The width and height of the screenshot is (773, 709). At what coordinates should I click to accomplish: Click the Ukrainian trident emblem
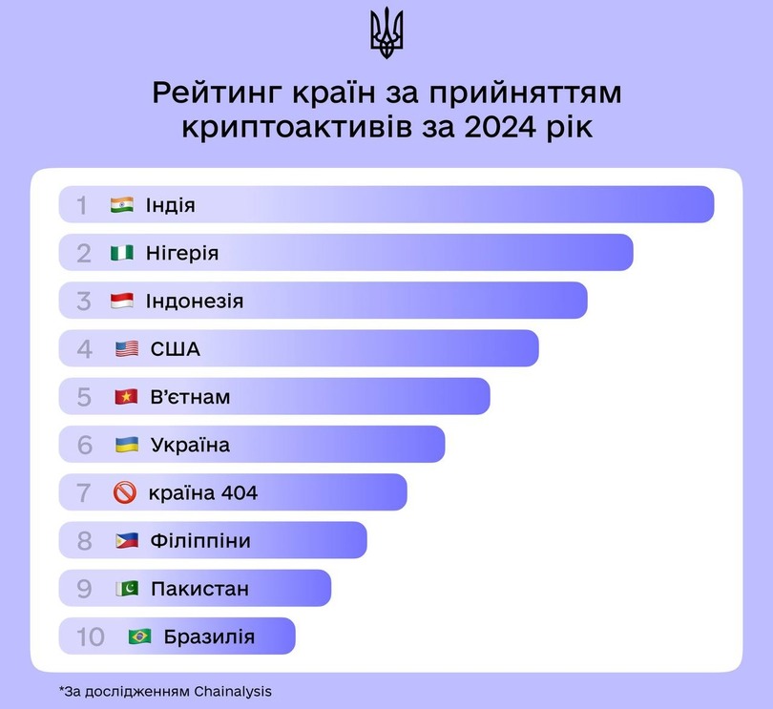(386, 33)
